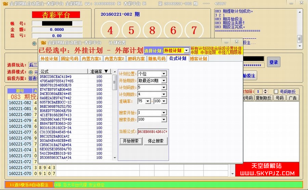
Task: Select formula row 4795A8D7555417+65
Action: 75,81
